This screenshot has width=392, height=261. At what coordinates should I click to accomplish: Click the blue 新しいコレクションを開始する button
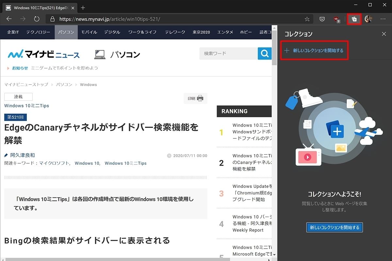(335, 227)
